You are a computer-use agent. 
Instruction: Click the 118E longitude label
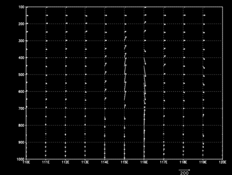(183, 162)
